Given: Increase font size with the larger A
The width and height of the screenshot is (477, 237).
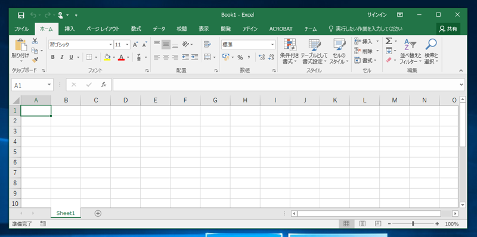Looking at the screenshot, I should coord(135,45).
